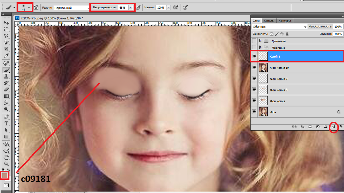Viewport: 344px width, 193px height.
Task: Select layer Фон копия 10 thumbnail
Action: (x=263, y=68)
